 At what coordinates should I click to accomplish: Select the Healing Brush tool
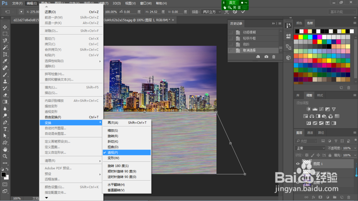[5, 68]
